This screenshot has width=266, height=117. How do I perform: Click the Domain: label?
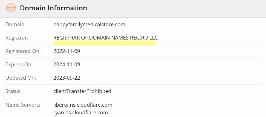point(16,24)
